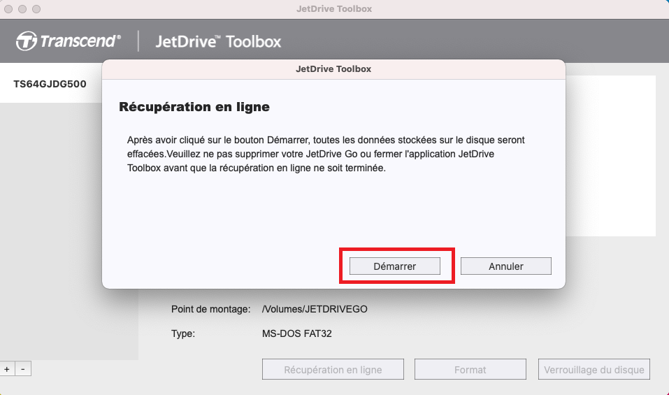Image resolution: width=669 pixels, height=395 pixels.
Task: Click the warning paragraph about erased data
Action: tap(326, 154)
